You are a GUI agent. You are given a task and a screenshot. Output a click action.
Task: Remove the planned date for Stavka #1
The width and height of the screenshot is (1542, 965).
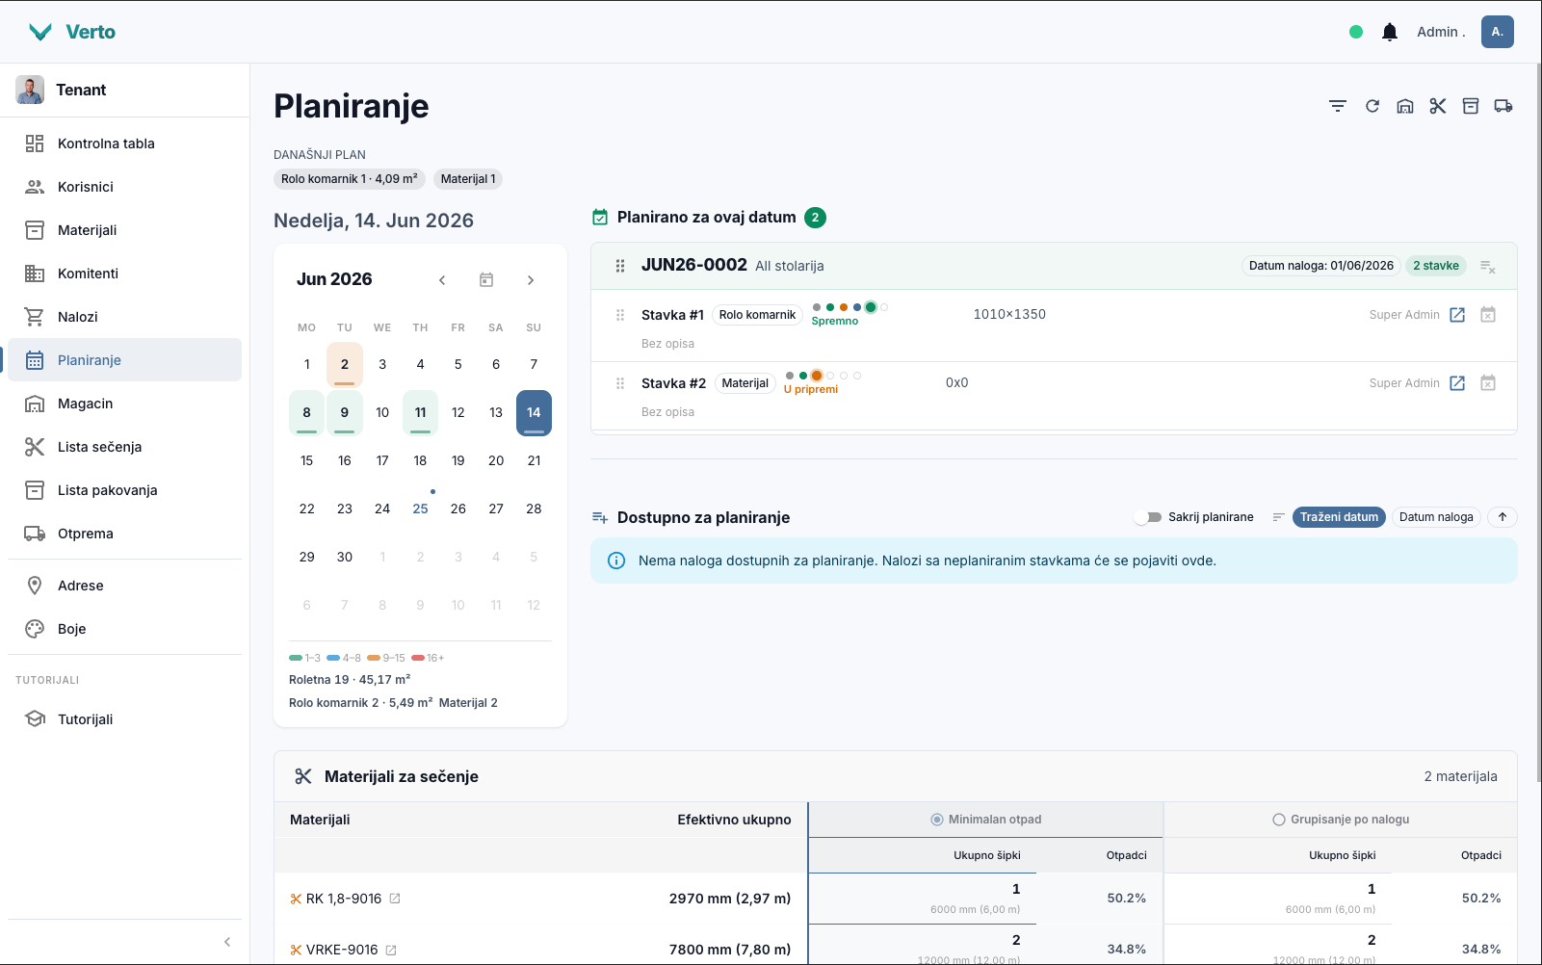tap(1488, 315)
